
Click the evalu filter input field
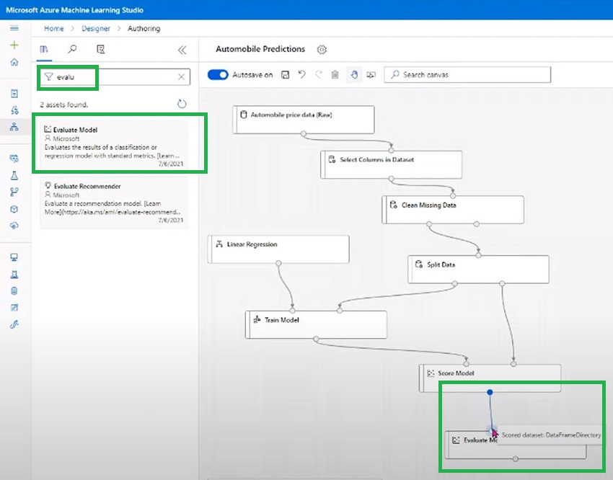[x=114, y=77]
